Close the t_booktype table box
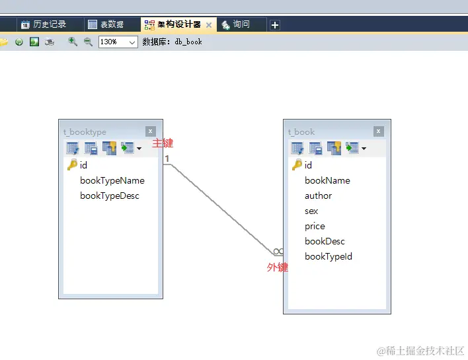This screenshot has height=360, width=468. pos(151,131)
